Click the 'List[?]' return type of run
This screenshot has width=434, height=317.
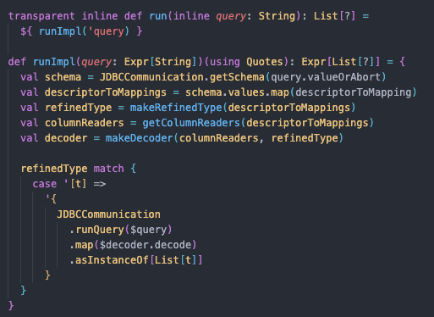point(335,16)
